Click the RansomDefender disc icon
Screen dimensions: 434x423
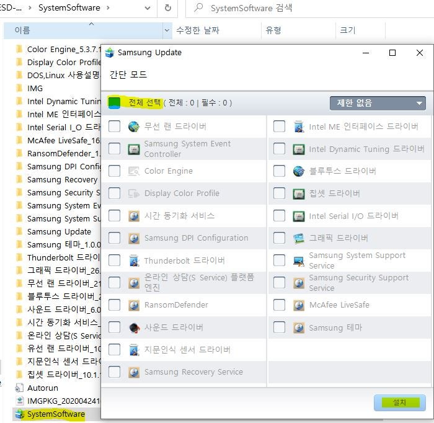point(134,305)
